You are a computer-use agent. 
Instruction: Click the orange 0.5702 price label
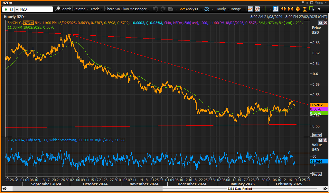pyautogui.click(x=319, y=105)
